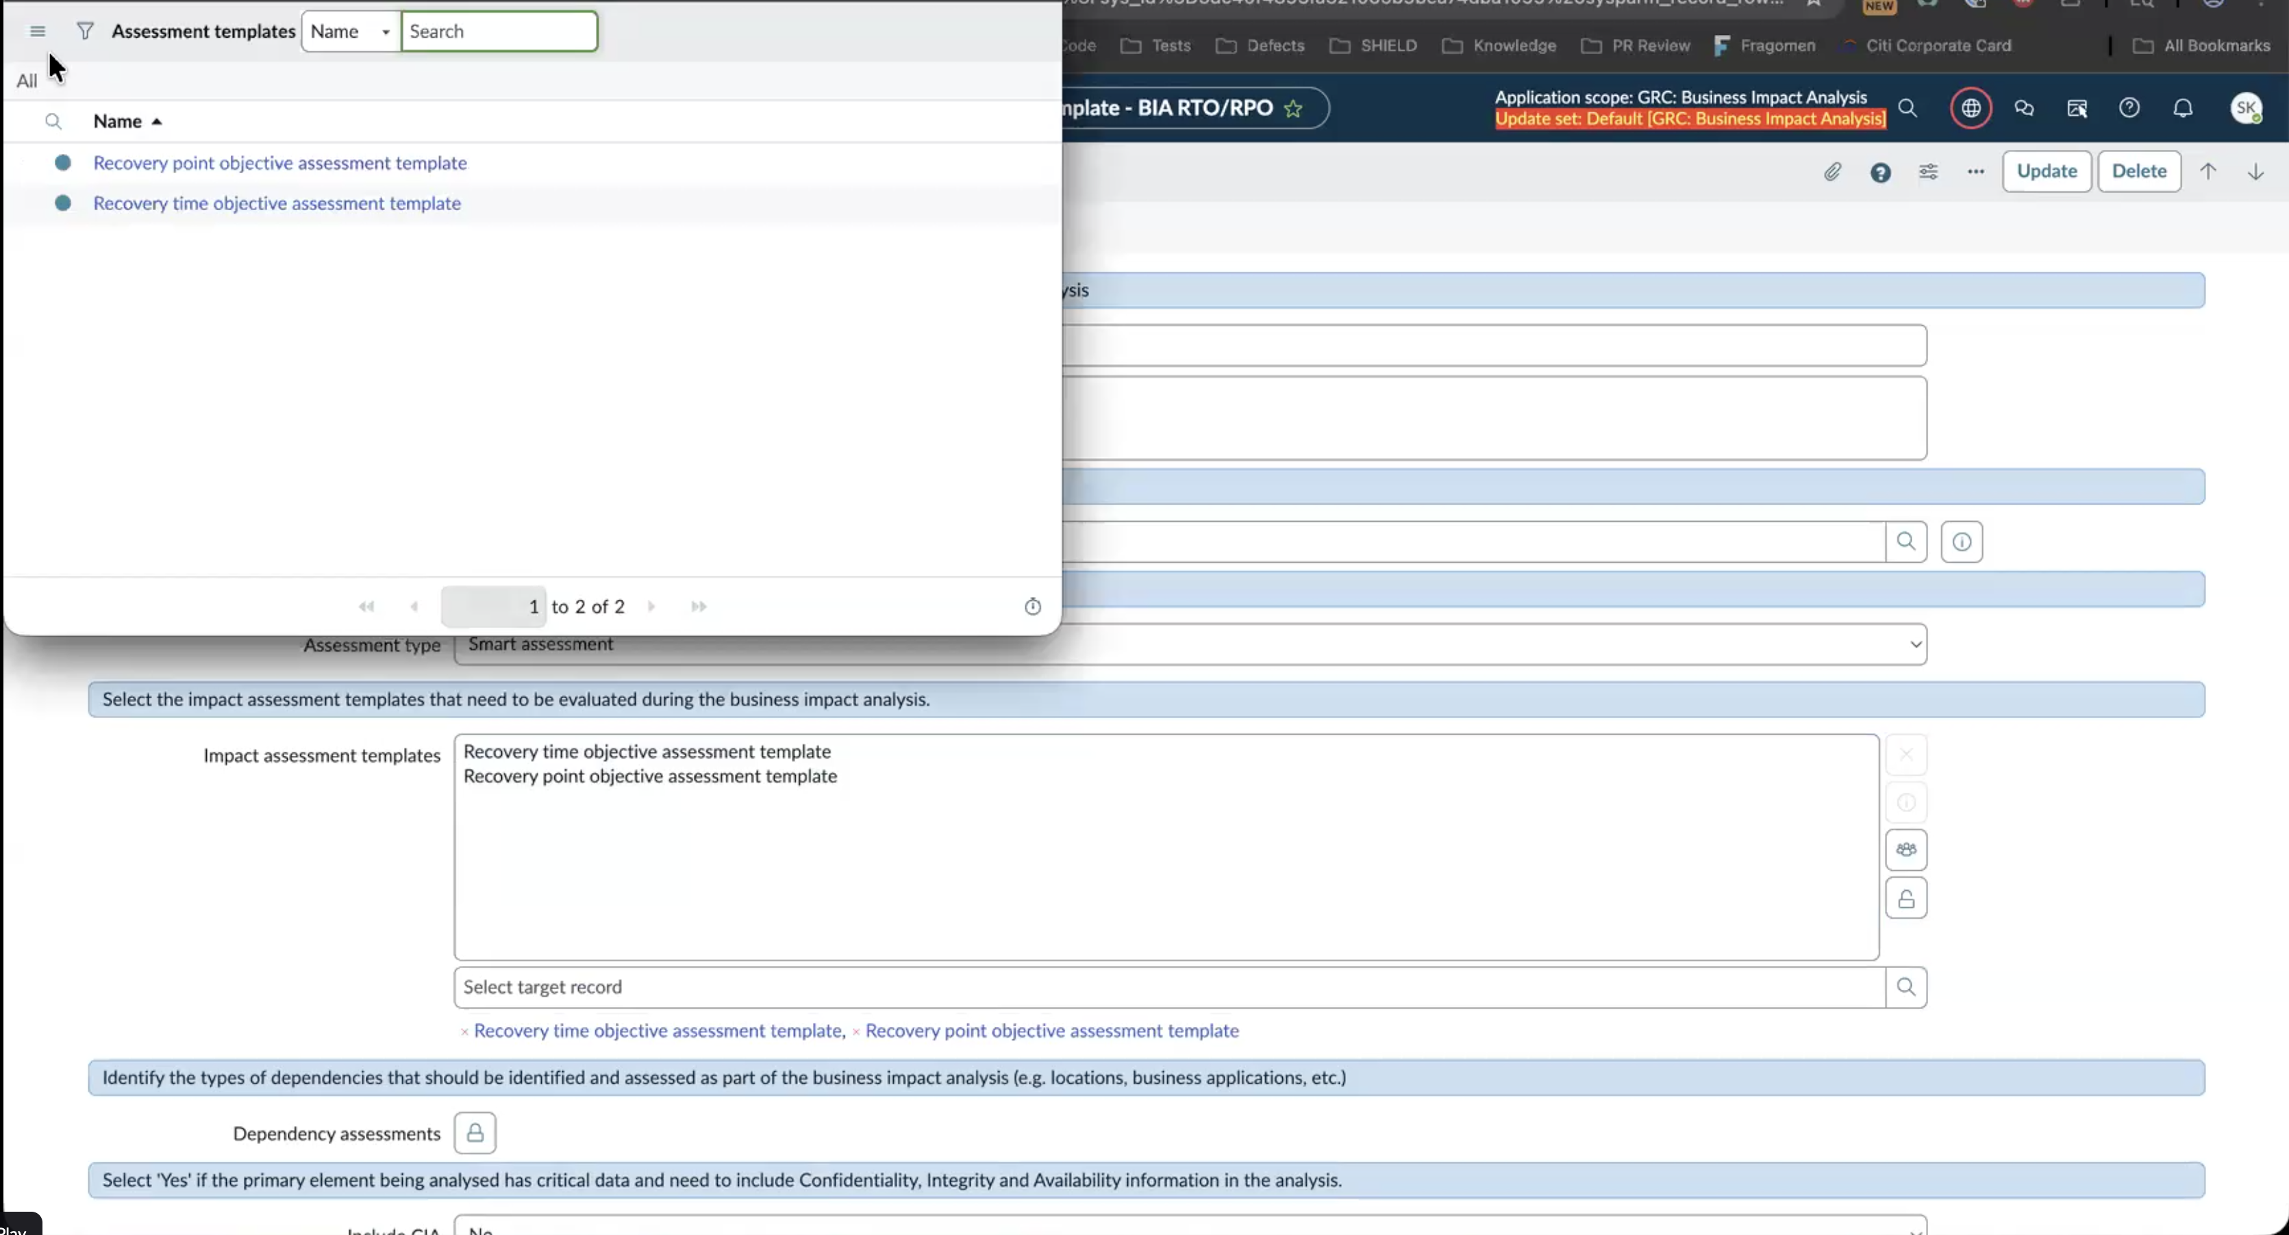Click the response time clock icon in popup
The image size is (2289, 1235).
pyautogui.click(x=1033, y=607)
